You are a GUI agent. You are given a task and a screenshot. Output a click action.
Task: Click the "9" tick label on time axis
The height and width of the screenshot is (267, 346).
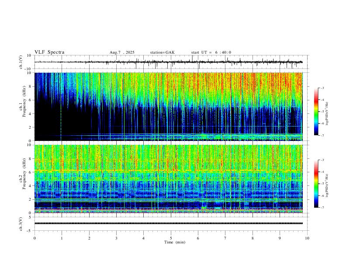280,238
